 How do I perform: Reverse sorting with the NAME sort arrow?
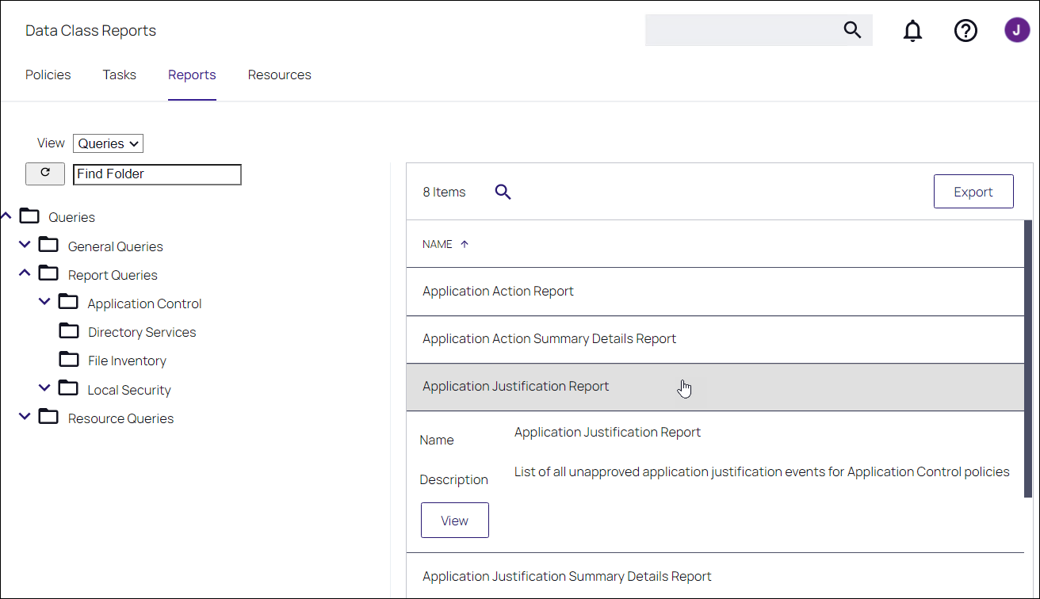pyautogui.click(x=464, y=243)
